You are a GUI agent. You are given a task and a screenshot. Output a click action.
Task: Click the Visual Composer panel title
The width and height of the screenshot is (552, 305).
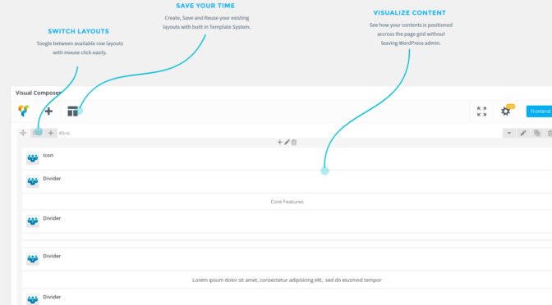tap(38, 93)
